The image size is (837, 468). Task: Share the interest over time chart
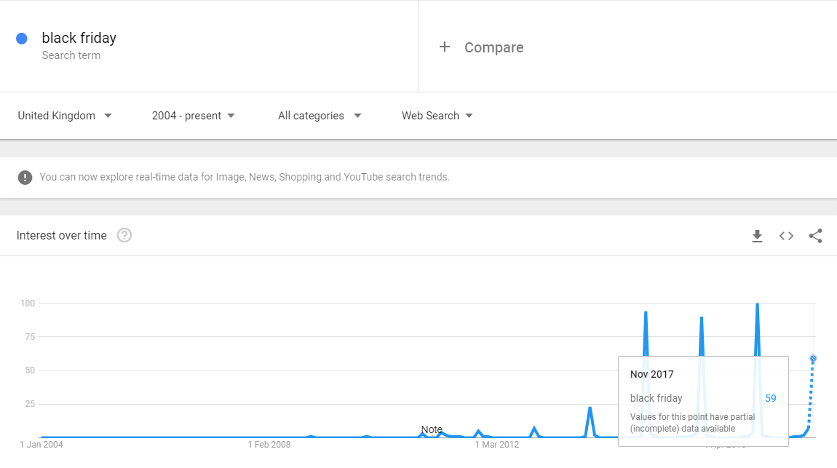[815, 236]
